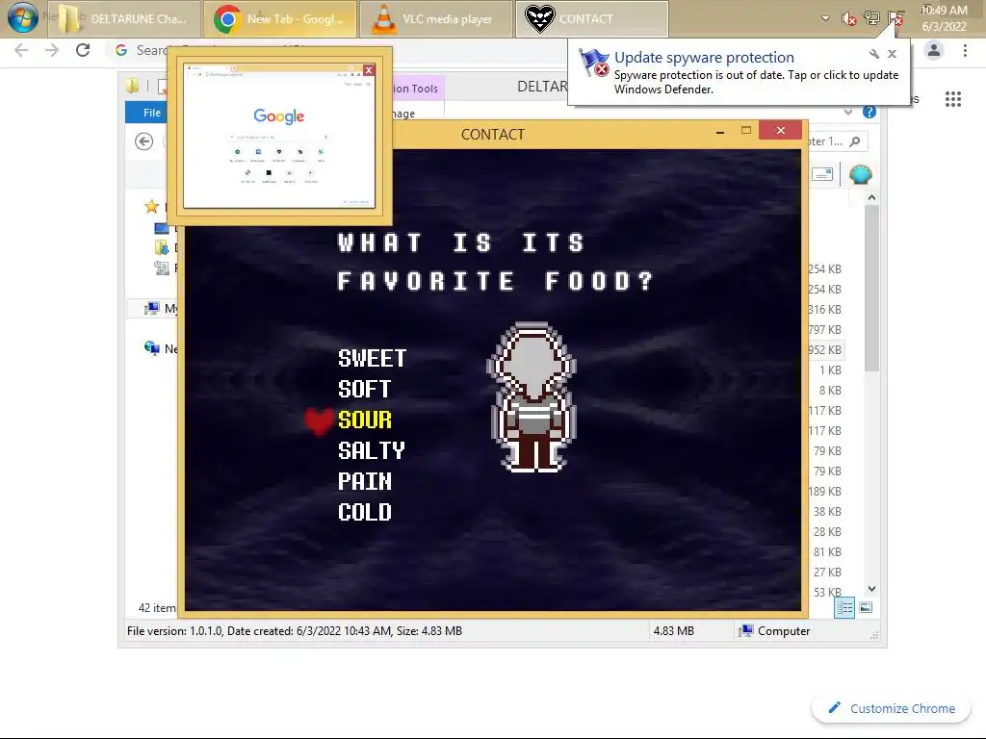Select the 797 KB file row
The image size is (986, 739).
pos(825,330)
